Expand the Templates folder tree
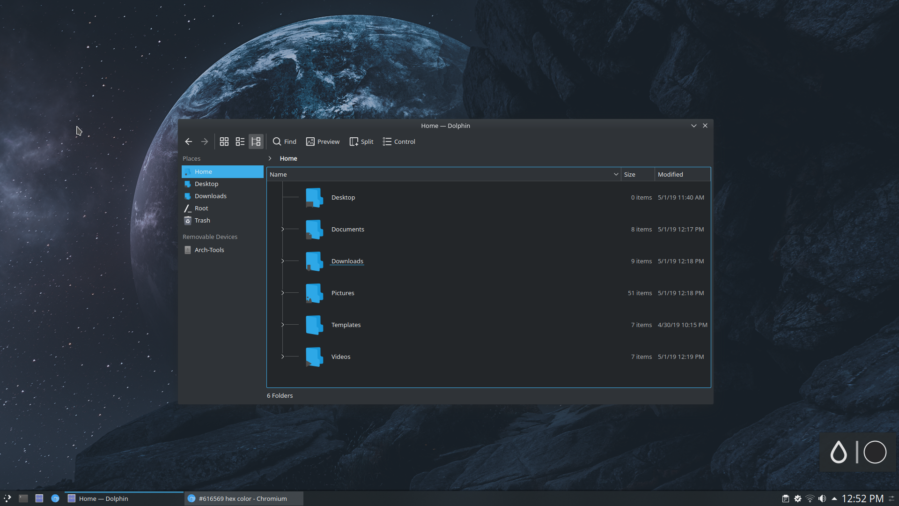This screenshot has height=506, width=899. 283,325
